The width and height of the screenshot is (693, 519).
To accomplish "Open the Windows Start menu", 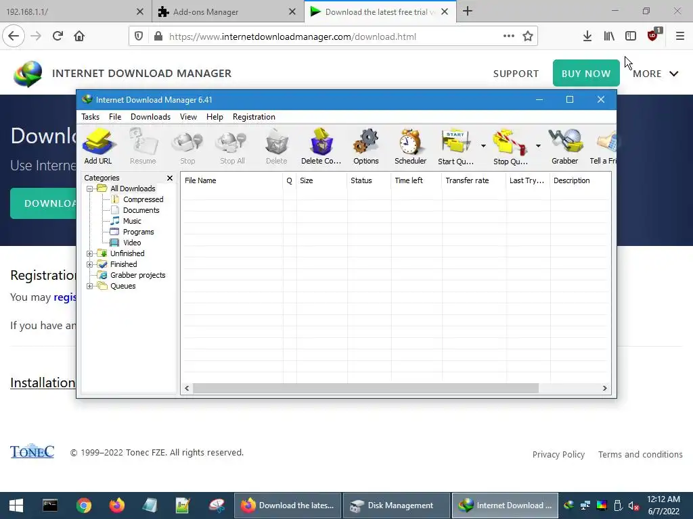I will point(16,505).
